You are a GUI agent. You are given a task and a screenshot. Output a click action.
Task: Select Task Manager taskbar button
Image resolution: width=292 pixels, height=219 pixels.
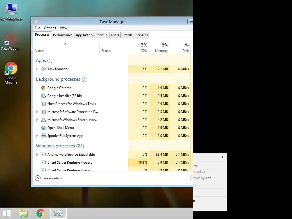coord(58,213)
